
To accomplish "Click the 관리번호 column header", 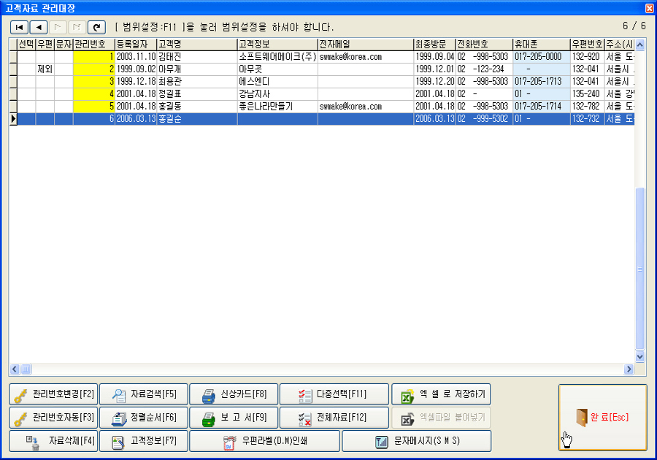I will pyautogui.click(x=94, y=45).
